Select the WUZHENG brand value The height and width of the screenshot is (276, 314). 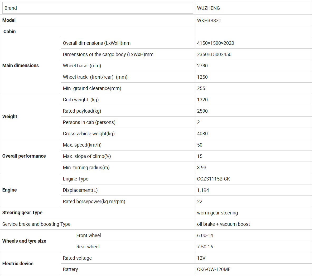click(x=208, y=8)
